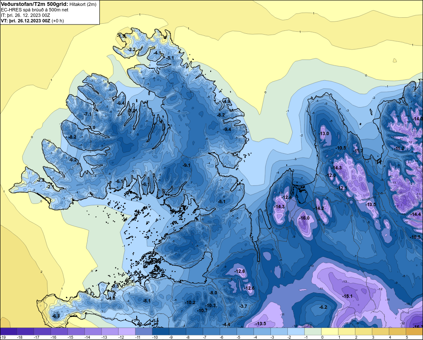Click the -14.4 temperature value
This screenshot has width=423, height=340.
pos(416,214)
